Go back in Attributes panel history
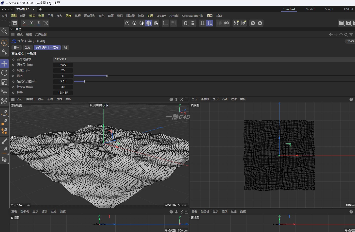The width and height of the screenshot is (355, 232). [x=331, y=35]
